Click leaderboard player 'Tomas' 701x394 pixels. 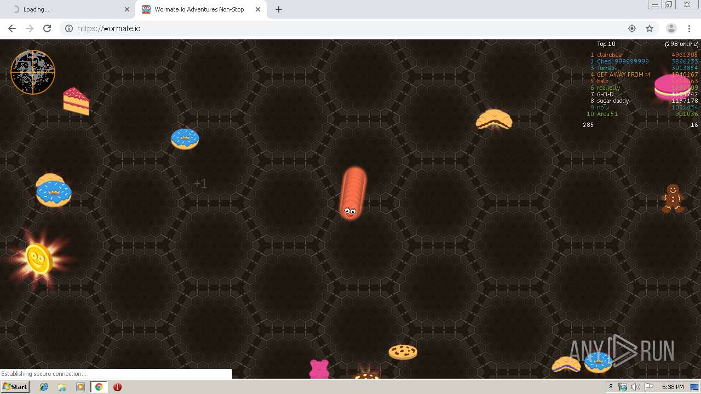pos(606,68)
